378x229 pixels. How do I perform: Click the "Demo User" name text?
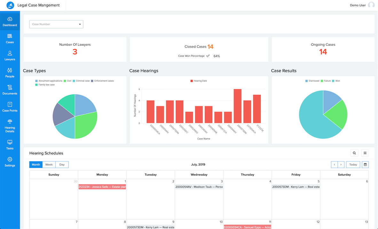point(358,5)
